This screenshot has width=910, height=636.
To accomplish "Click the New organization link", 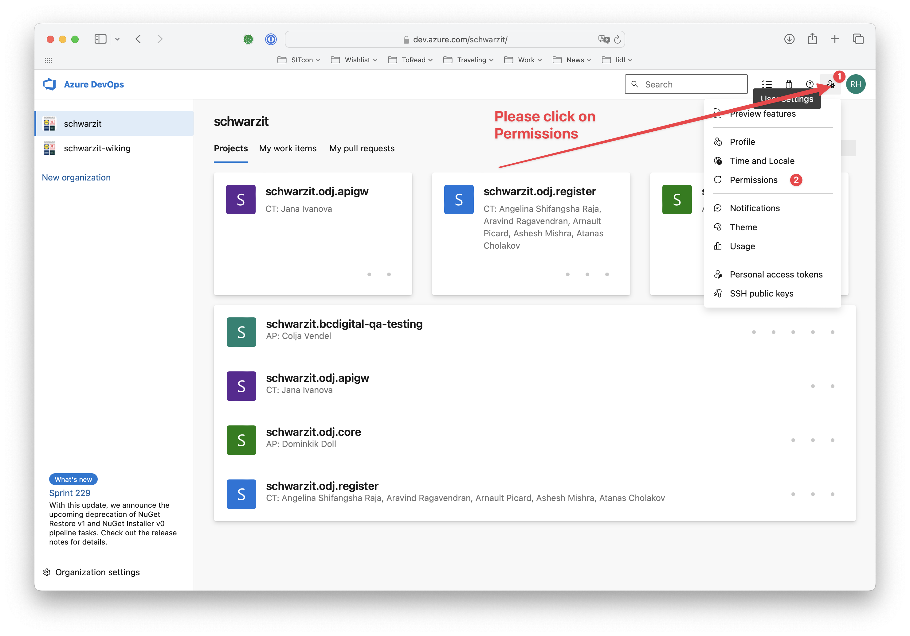I will (x=76, y=177).
